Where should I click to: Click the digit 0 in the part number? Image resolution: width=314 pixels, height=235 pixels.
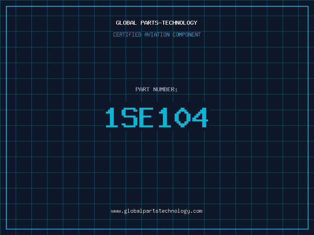point(182,117)
